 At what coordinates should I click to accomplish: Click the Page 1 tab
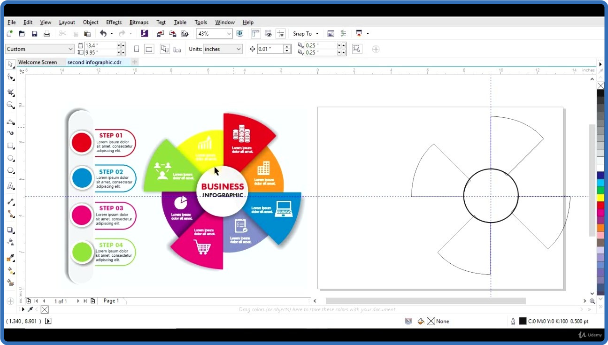pyautogui.click(x=111, y=301)
